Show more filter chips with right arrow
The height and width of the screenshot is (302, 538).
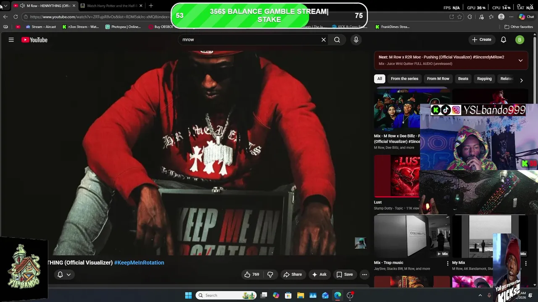pyautogui.click(x=521, y=80)
